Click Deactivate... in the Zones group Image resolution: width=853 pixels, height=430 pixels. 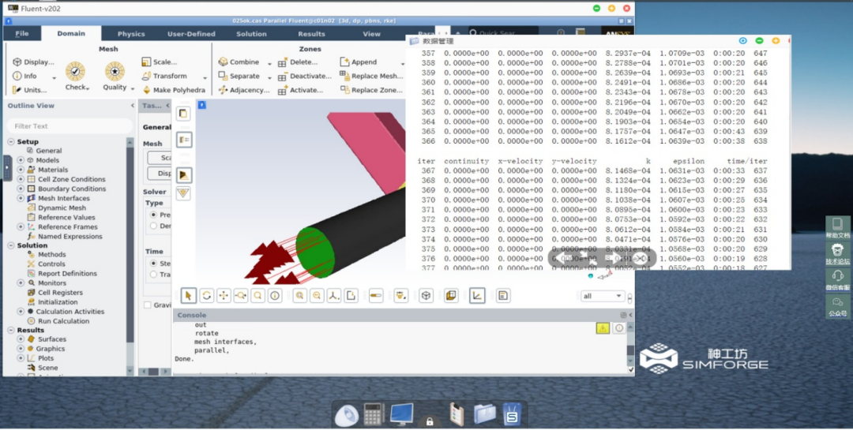(x=303, y=76)
